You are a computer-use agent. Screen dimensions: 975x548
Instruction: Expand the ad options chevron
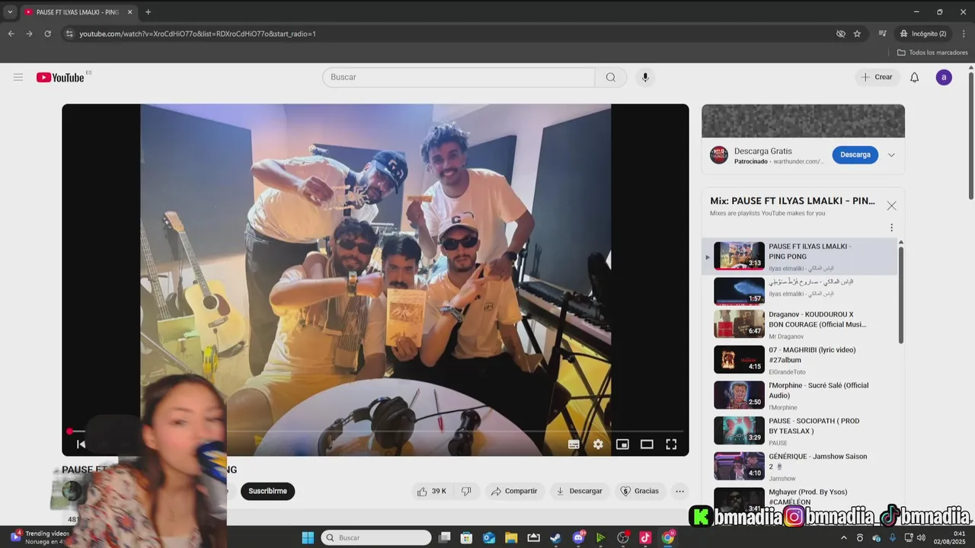(x=891, y=155)
